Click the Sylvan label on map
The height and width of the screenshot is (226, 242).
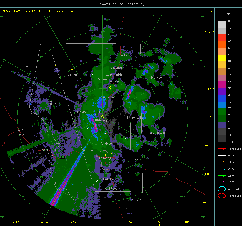click(103, 79)
